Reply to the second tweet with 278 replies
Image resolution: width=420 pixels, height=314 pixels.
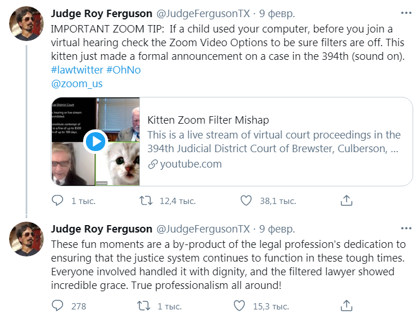[57, 306]
